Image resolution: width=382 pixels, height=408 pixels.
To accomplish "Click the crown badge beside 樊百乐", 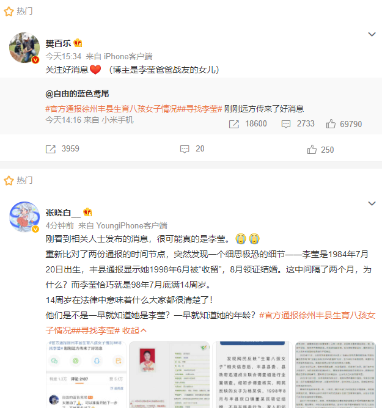I will tap(78, 43).
